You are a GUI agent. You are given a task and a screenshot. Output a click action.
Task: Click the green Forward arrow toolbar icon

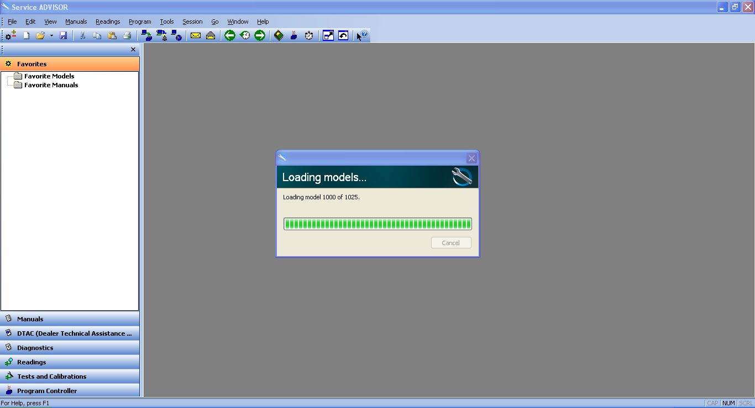[x=260, y=35]
